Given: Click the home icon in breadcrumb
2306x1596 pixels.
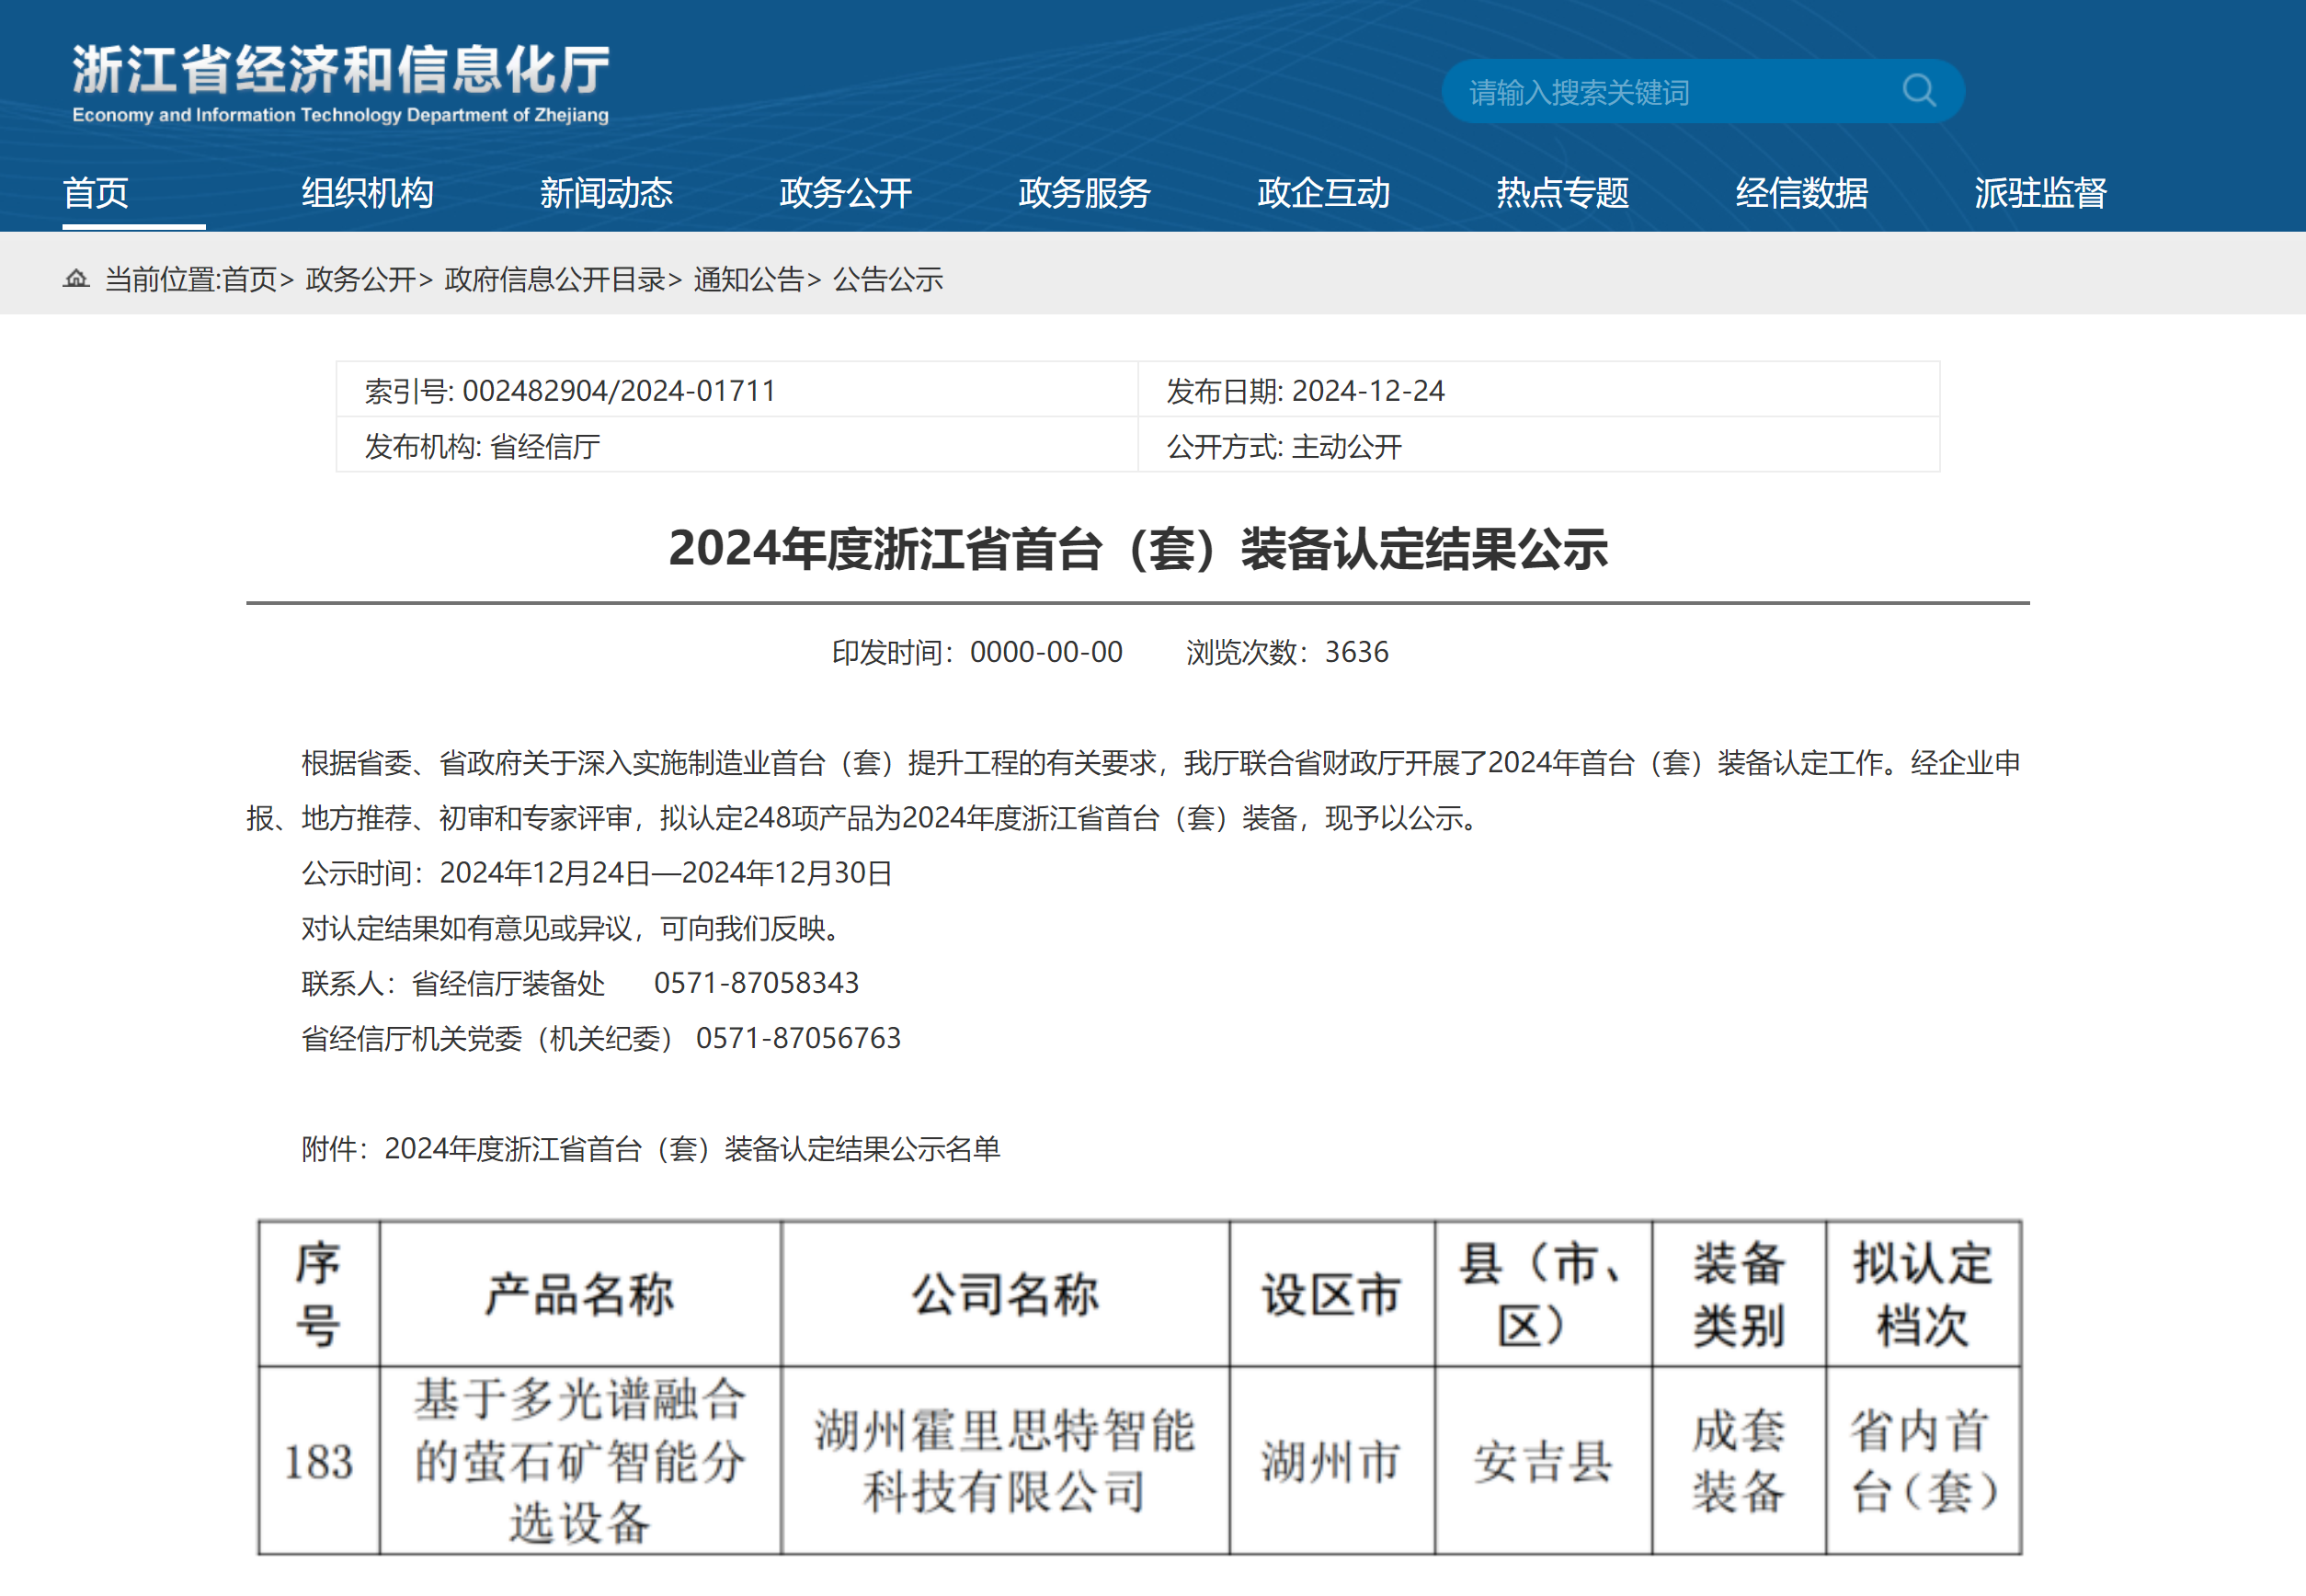Looking at the screenshot, I should click(x=76, y=279).
